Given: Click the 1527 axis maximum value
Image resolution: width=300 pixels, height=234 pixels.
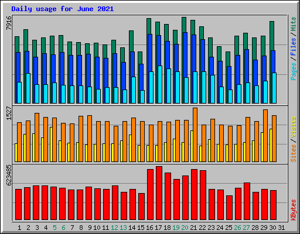Looking at the screenshot, I should point(9,113).
